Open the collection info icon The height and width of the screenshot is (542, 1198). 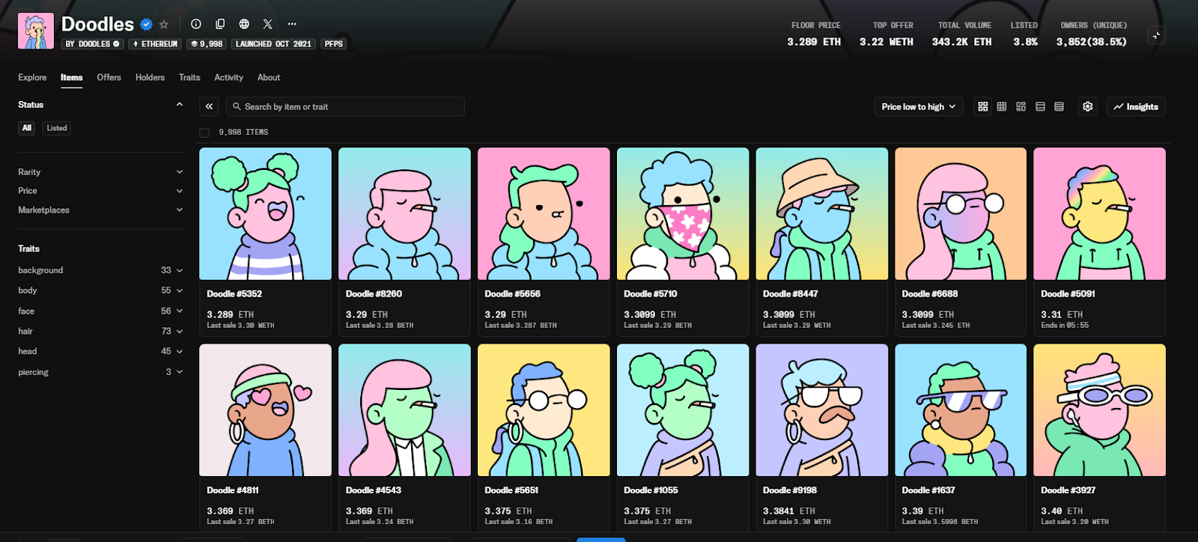coord(196,24)
